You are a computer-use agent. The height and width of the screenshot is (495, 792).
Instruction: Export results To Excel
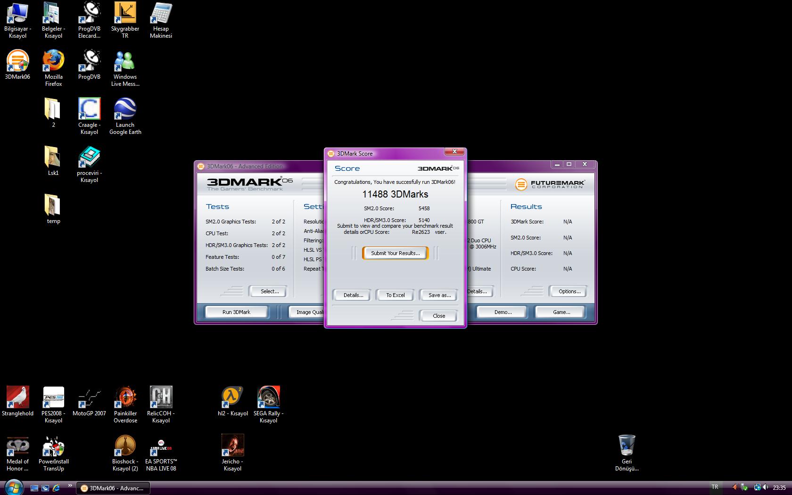click(395, 295)
